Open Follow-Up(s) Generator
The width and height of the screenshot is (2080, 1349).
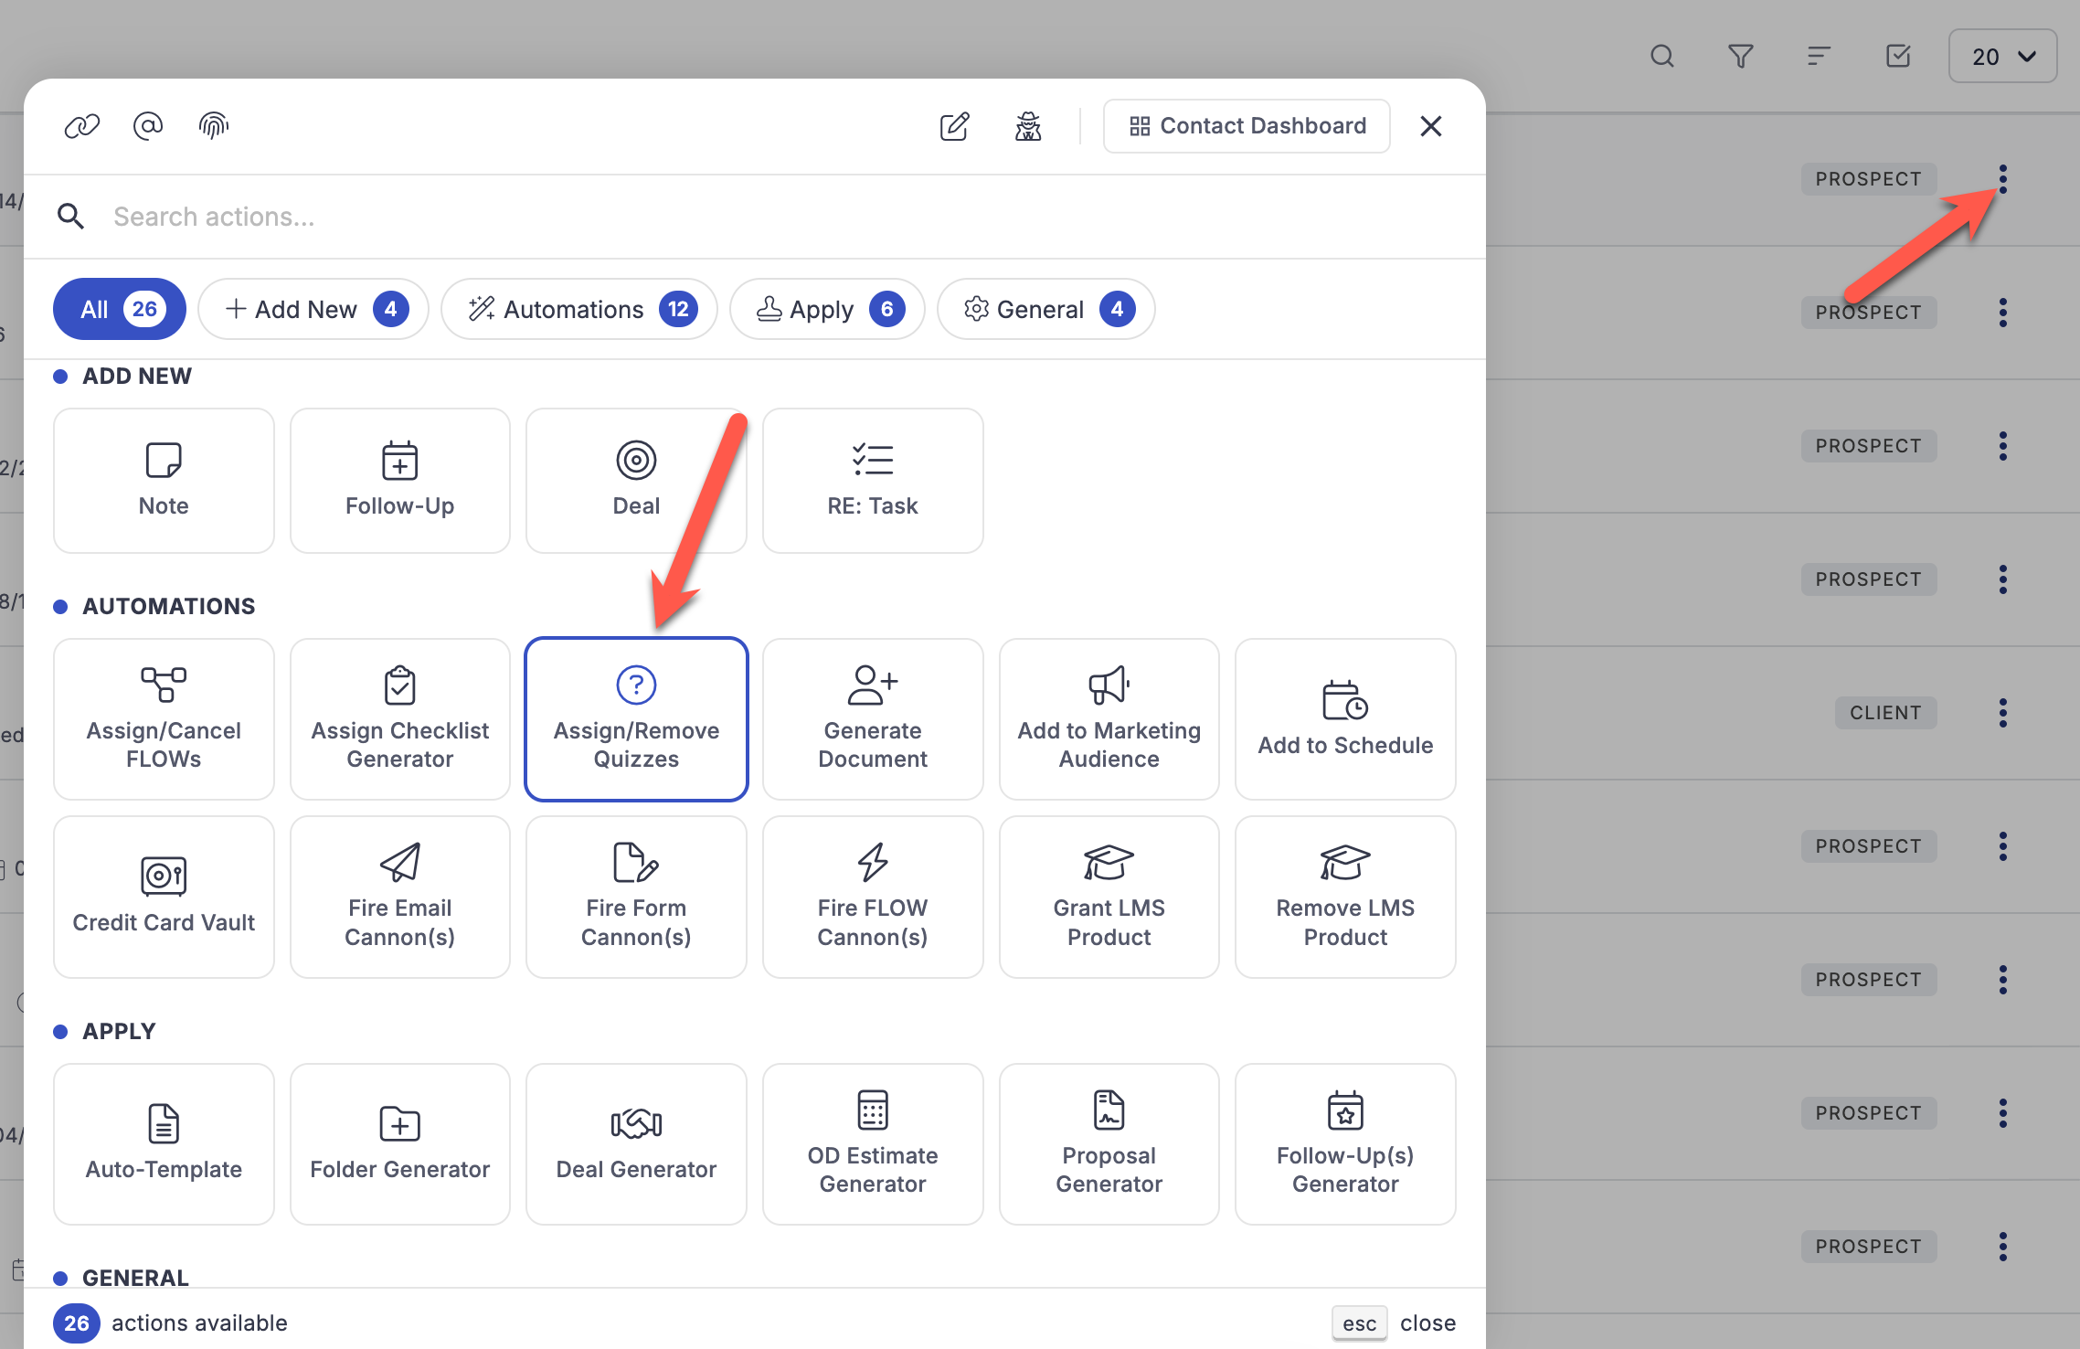point(1345,1144)
